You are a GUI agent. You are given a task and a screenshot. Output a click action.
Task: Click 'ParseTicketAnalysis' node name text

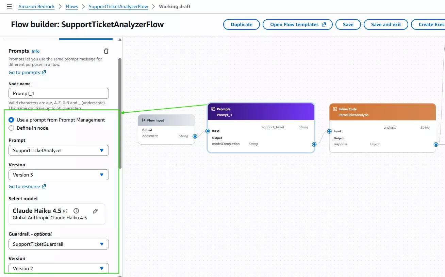(353, 115)
